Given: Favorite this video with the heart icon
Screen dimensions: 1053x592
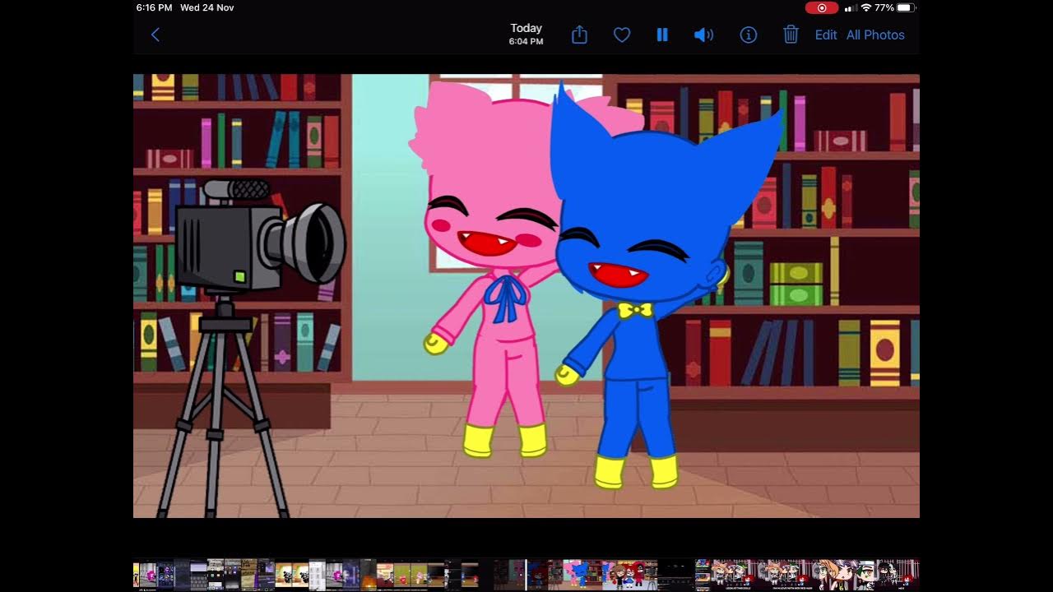Looking at the screenshot, I should click(x=622, y=35).
